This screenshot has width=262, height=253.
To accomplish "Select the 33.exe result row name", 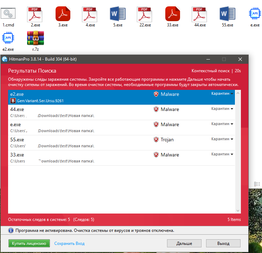I will click(x=17, y=155).
